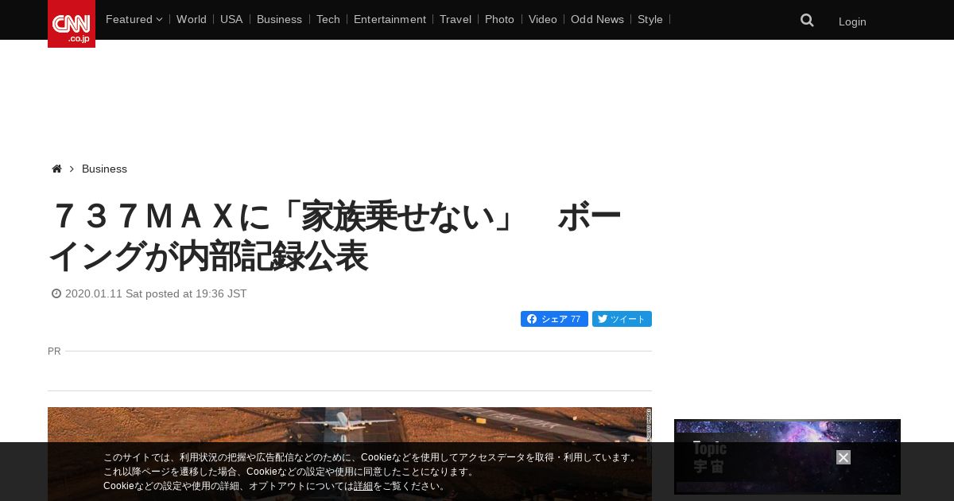
Task: Expand the Featured dropdown menu
Action: 134,19
